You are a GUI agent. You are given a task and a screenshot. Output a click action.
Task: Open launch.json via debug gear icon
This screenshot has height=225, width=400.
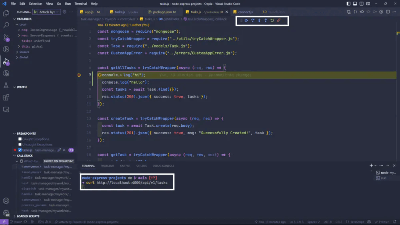pyautogui.click(x=64, y=12)
